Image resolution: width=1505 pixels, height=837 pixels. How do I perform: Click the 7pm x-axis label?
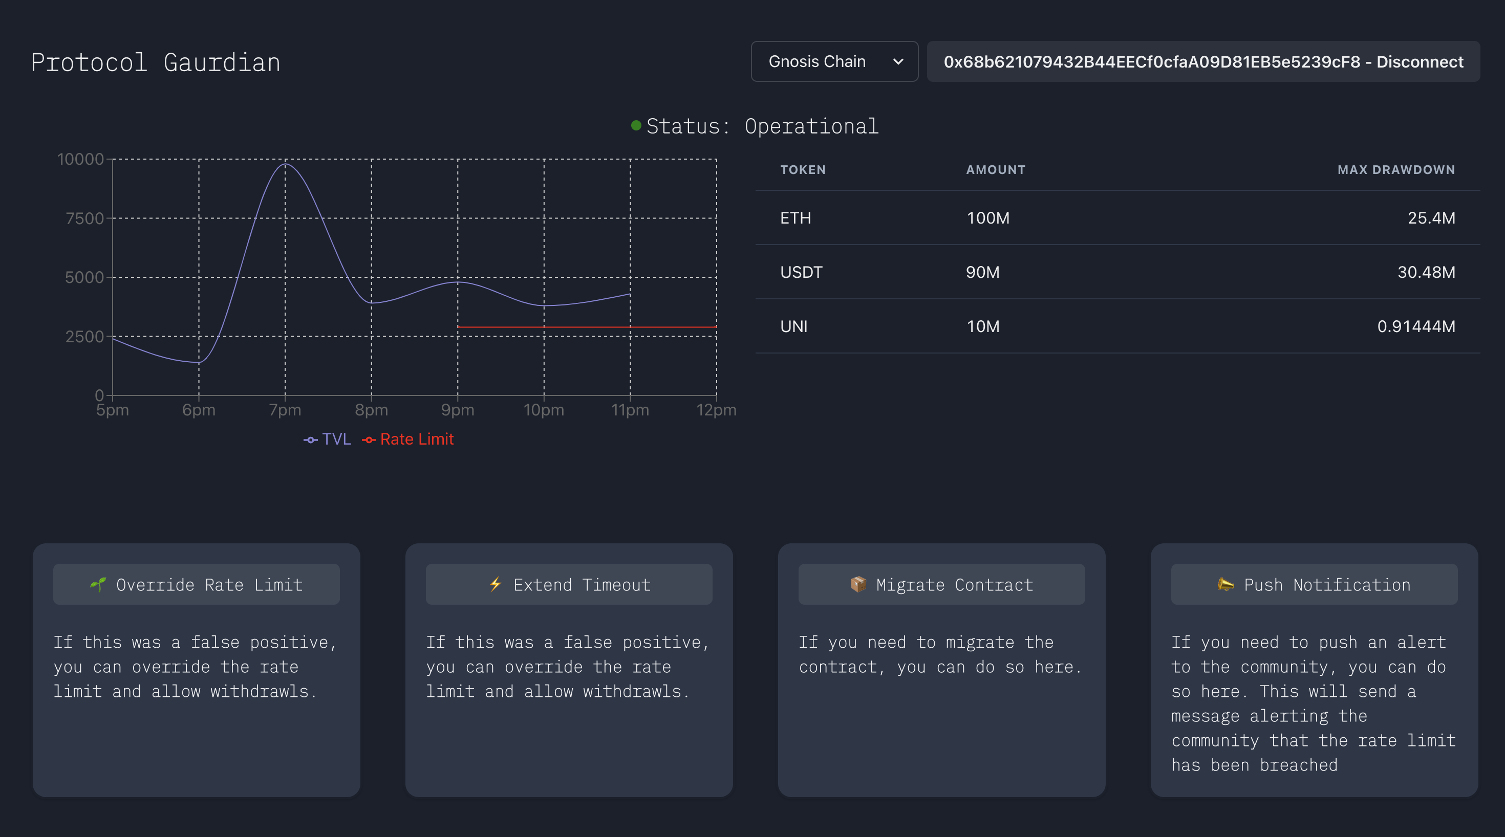[285, 410]
